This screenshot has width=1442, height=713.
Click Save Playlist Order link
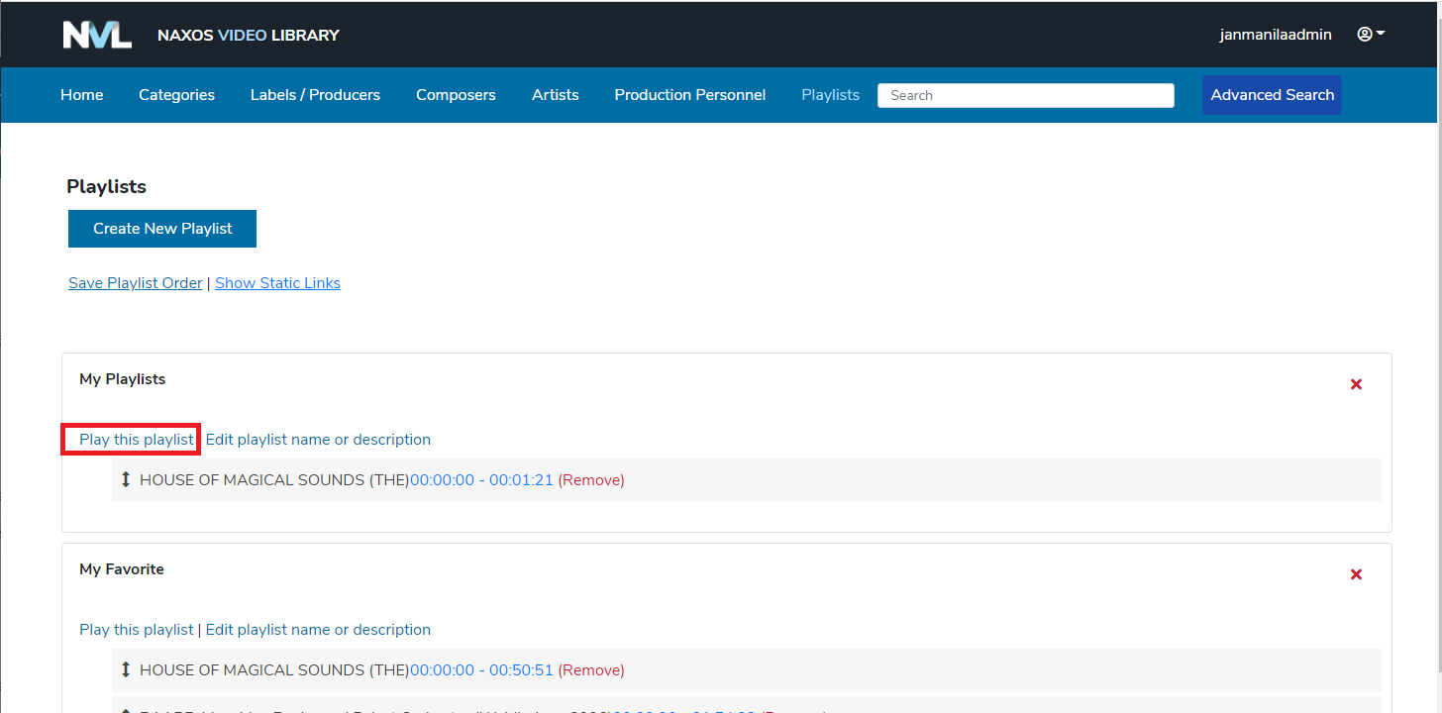pos(135,283)
